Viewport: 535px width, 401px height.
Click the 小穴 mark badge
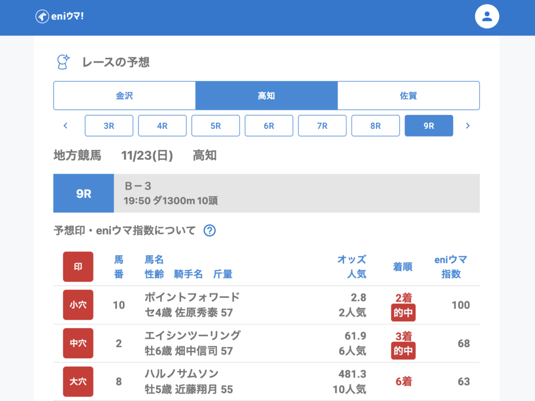(x=78, y=305)
